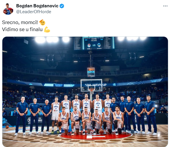Click the glass backboard with the hoop
The width and height of the screenshot is (170, 147).
tap(91, 85)
